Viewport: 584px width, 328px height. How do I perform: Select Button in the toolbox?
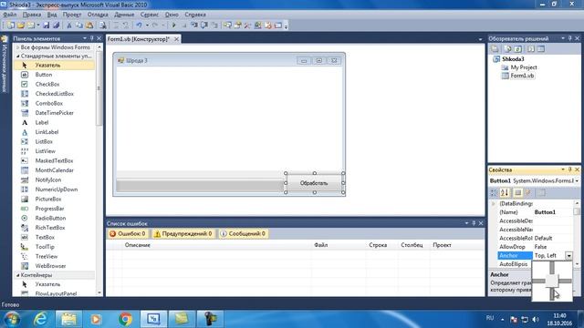coord(54,75)
